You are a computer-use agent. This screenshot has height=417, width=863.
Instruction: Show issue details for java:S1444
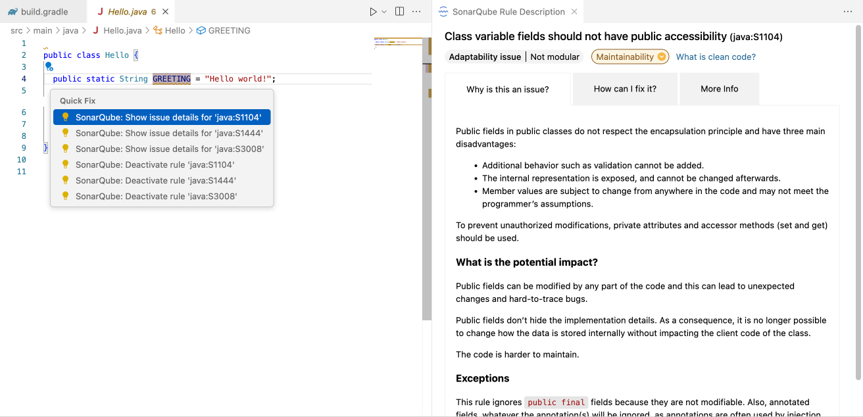click(162, 133)
